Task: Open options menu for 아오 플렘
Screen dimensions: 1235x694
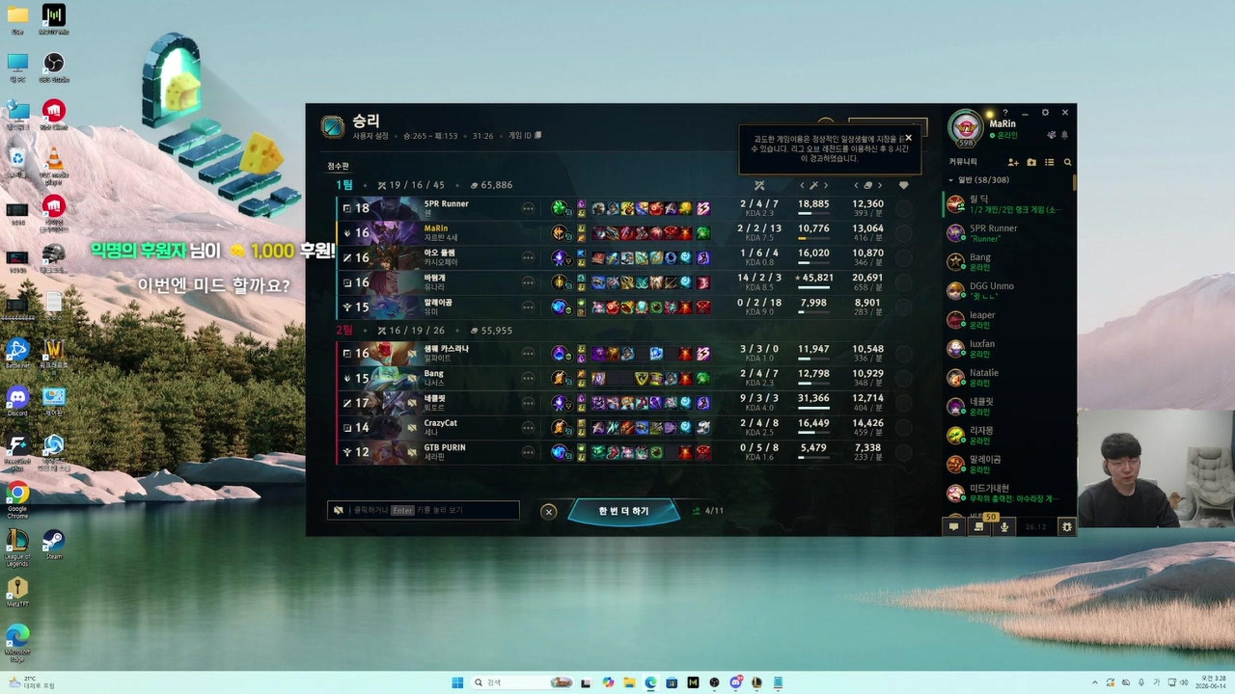Action: point(528,258)
